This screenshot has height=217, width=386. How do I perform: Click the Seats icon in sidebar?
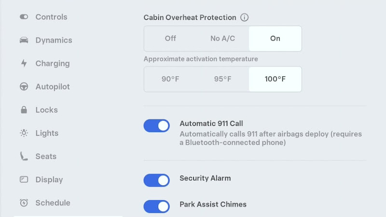coord(24,156)
